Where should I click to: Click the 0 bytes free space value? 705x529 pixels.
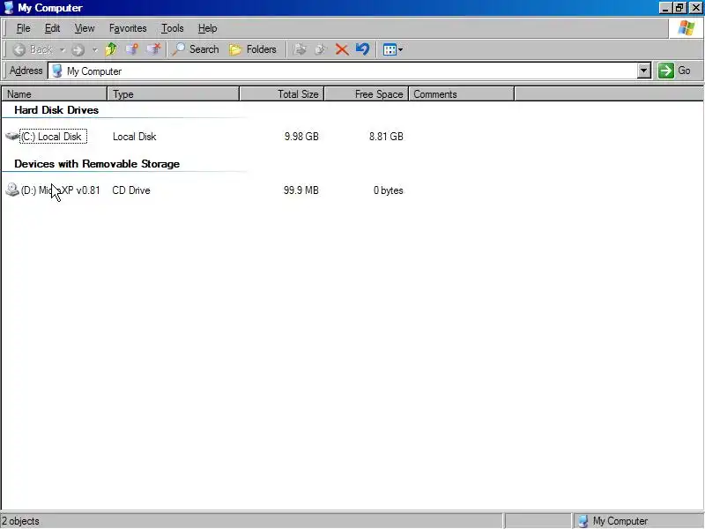(388, 190)
